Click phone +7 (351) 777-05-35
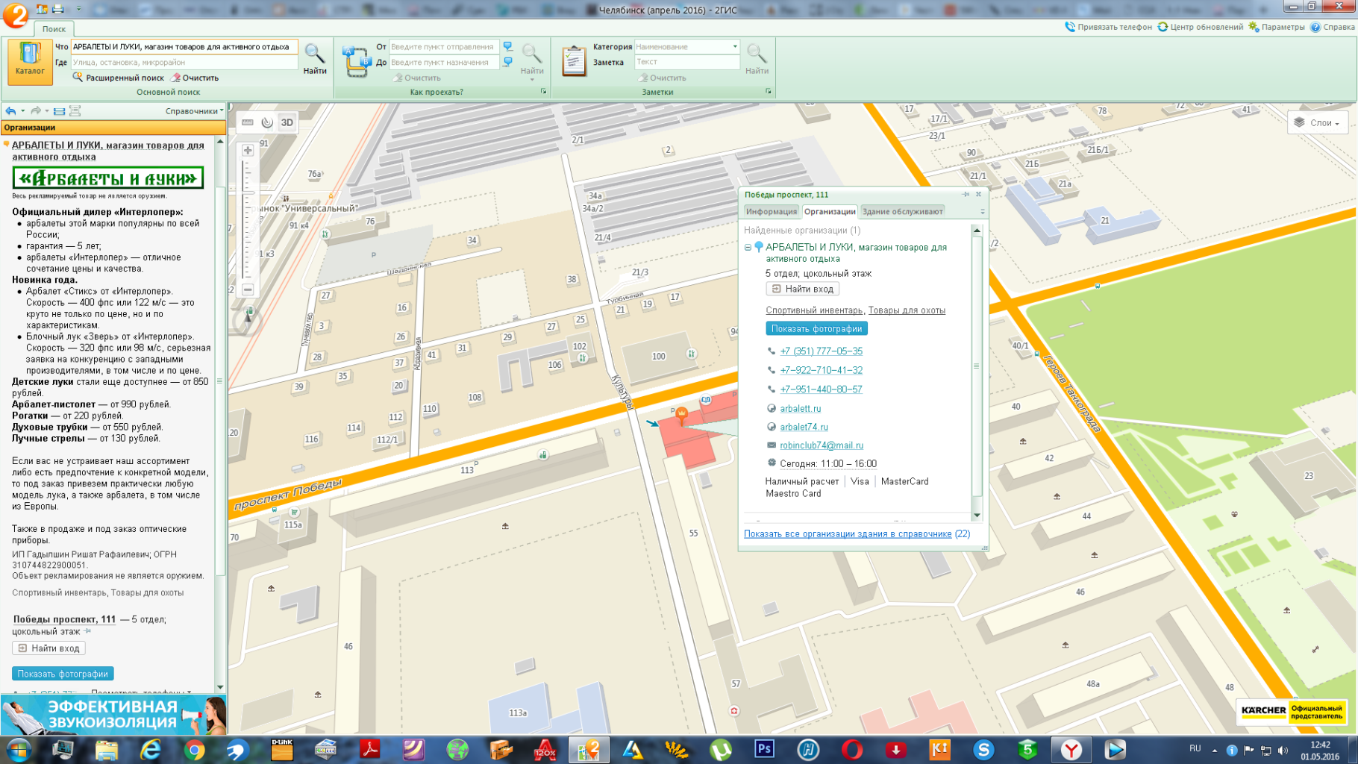This screenshot has width=1358, height=764. [x=821, y=351]
